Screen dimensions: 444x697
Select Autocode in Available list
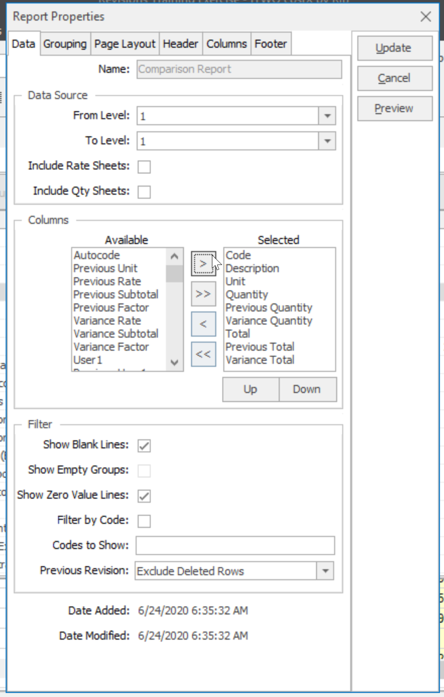(x=97, y=255)
